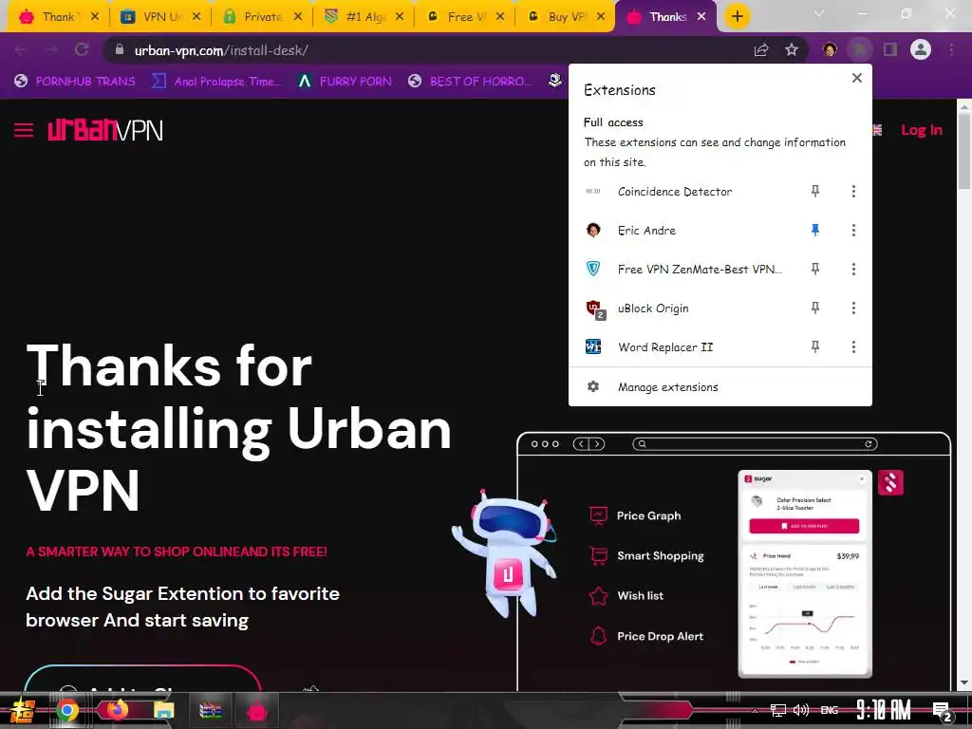Open more options for Coincidence Detector
The width and height of the screenshot is (972, 729).
tap(853, 191)
